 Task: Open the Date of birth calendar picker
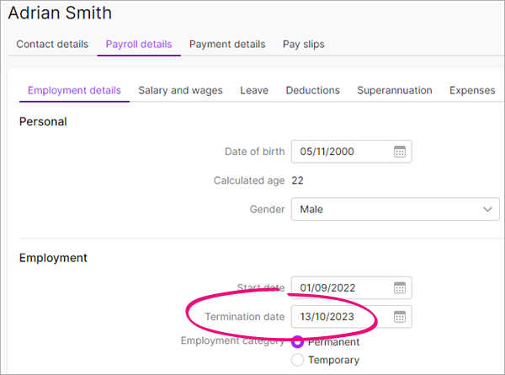[x=400, y=152]
